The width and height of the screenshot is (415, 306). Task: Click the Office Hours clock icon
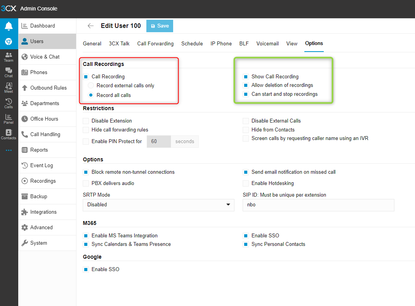[24, 119]
